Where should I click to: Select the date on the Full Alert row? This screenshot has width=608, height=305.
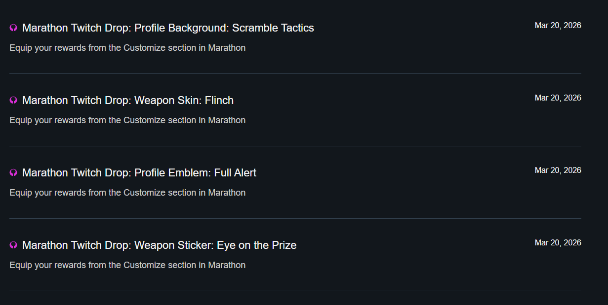coord(558,170)
